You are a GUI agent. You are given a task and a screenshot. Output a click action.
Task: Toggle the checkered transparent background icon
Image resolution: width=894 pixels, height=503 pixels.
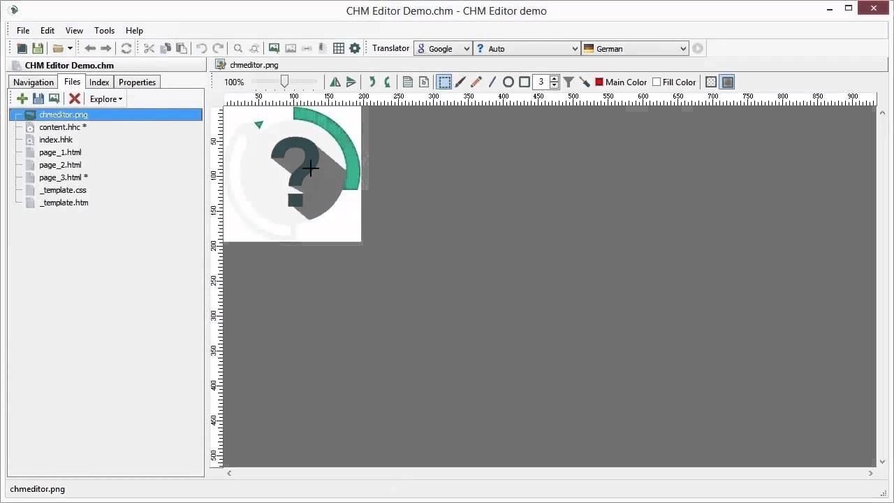(711, 82)
